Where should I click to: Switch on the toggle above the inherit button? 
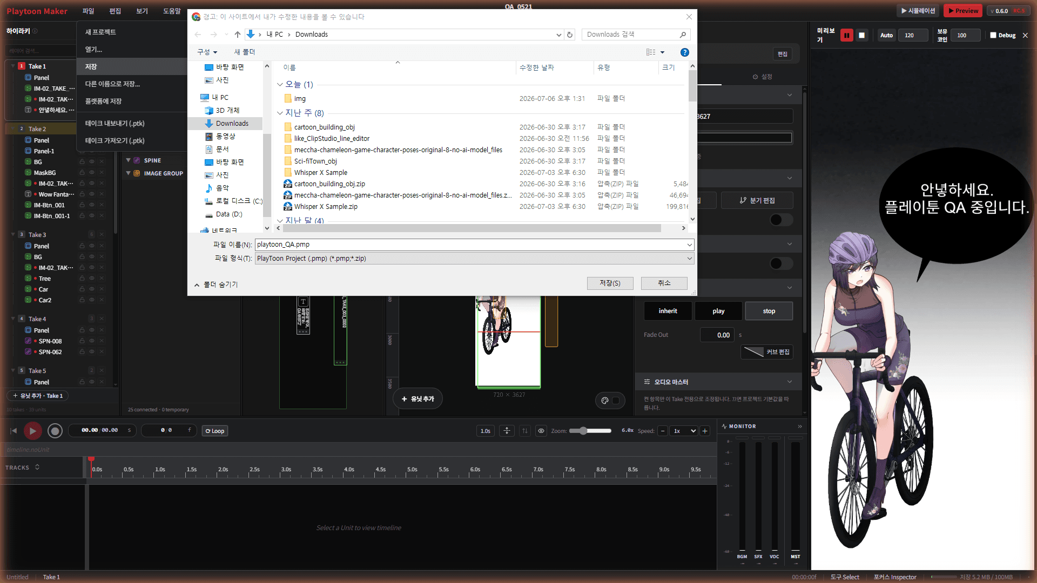pyautogui.click(x=781, y=263)
